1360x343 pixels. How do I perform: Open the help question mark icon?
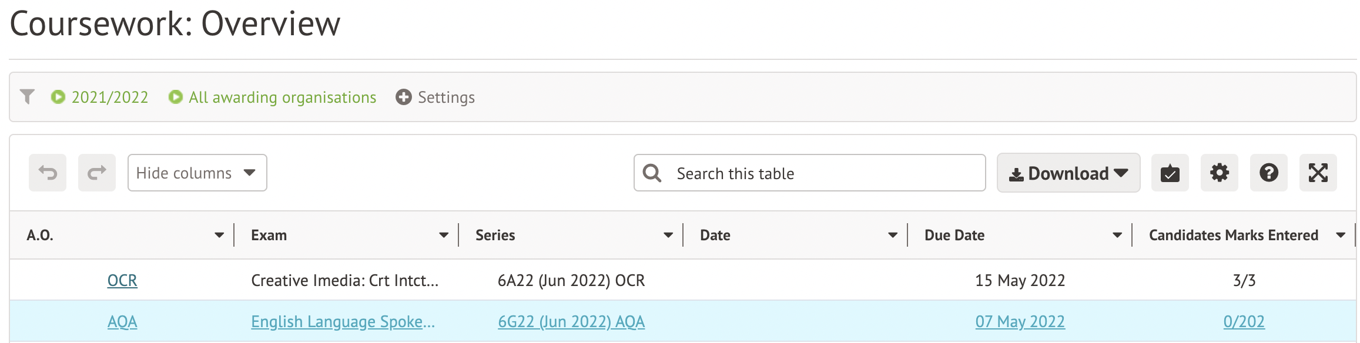[x=1268, y=173]
